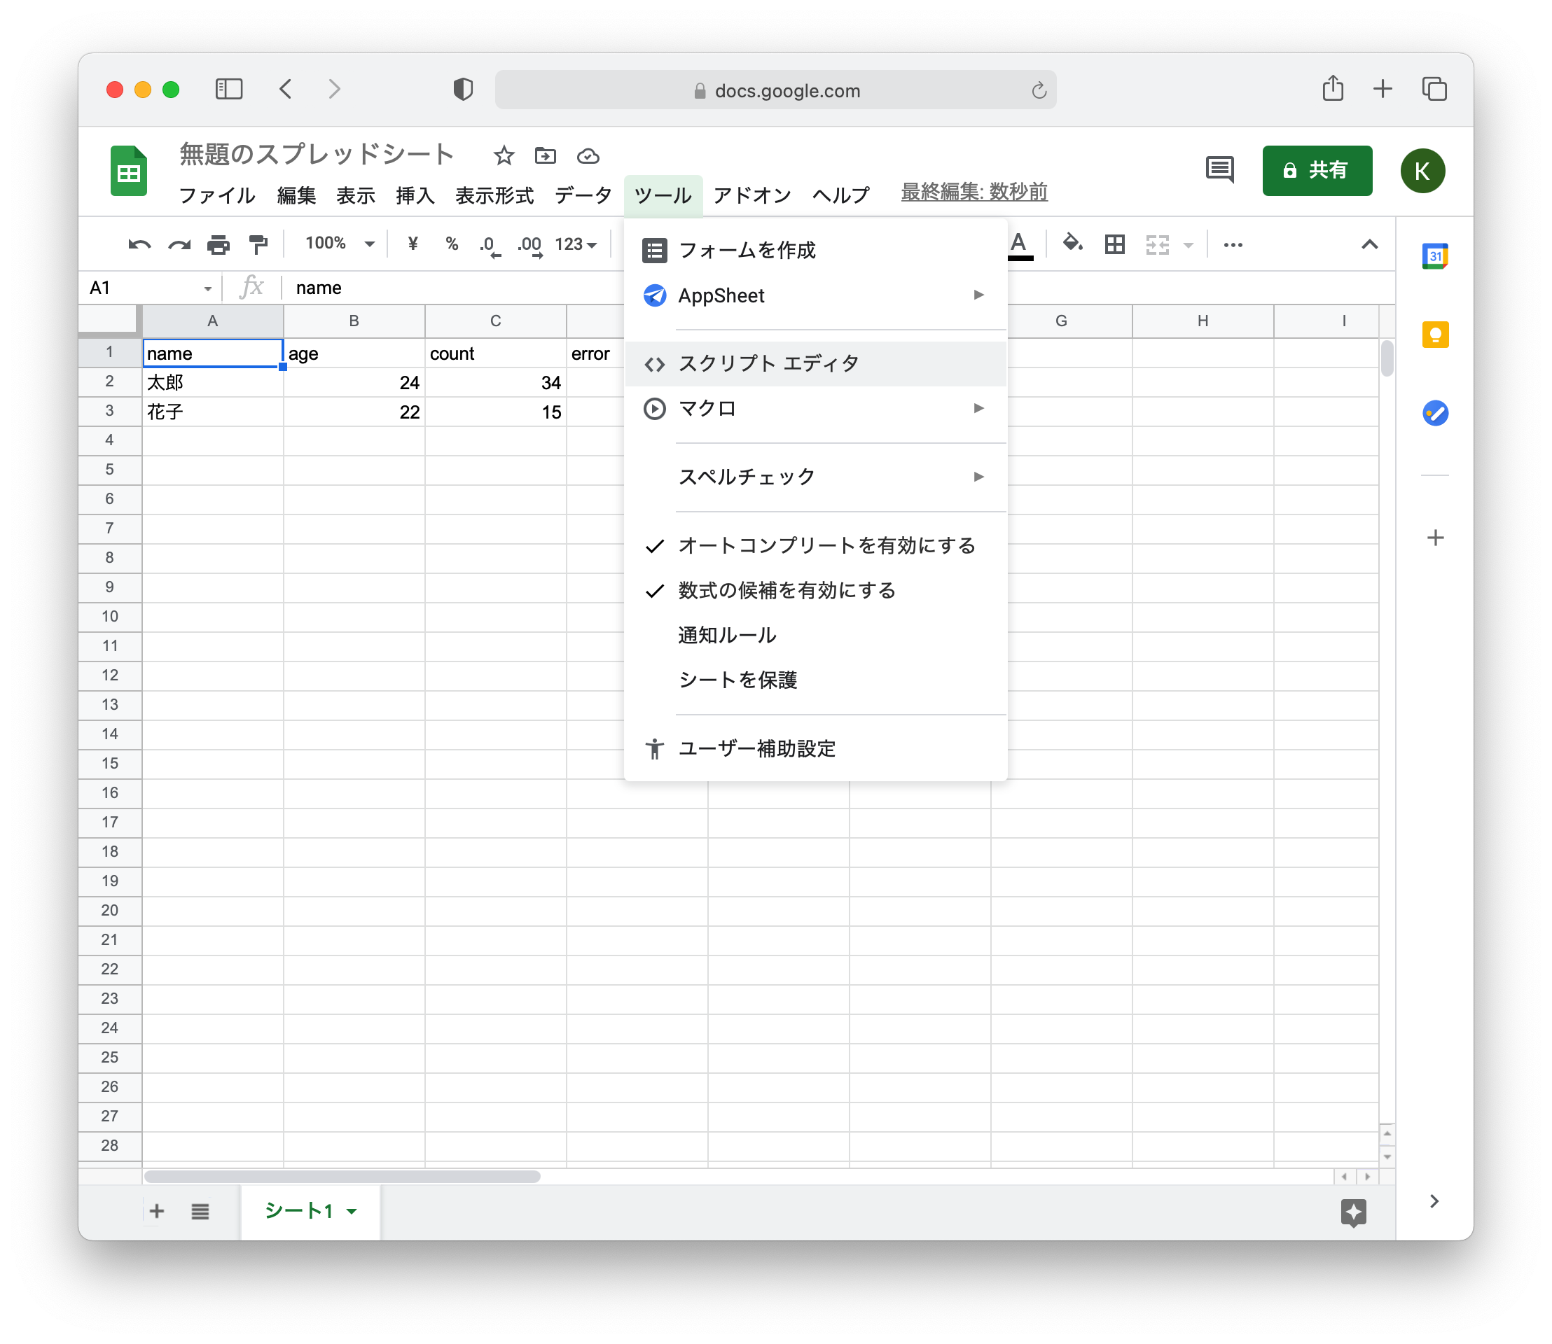Select column B header
Viewport: 1552px width, 1344px height.
354,321
